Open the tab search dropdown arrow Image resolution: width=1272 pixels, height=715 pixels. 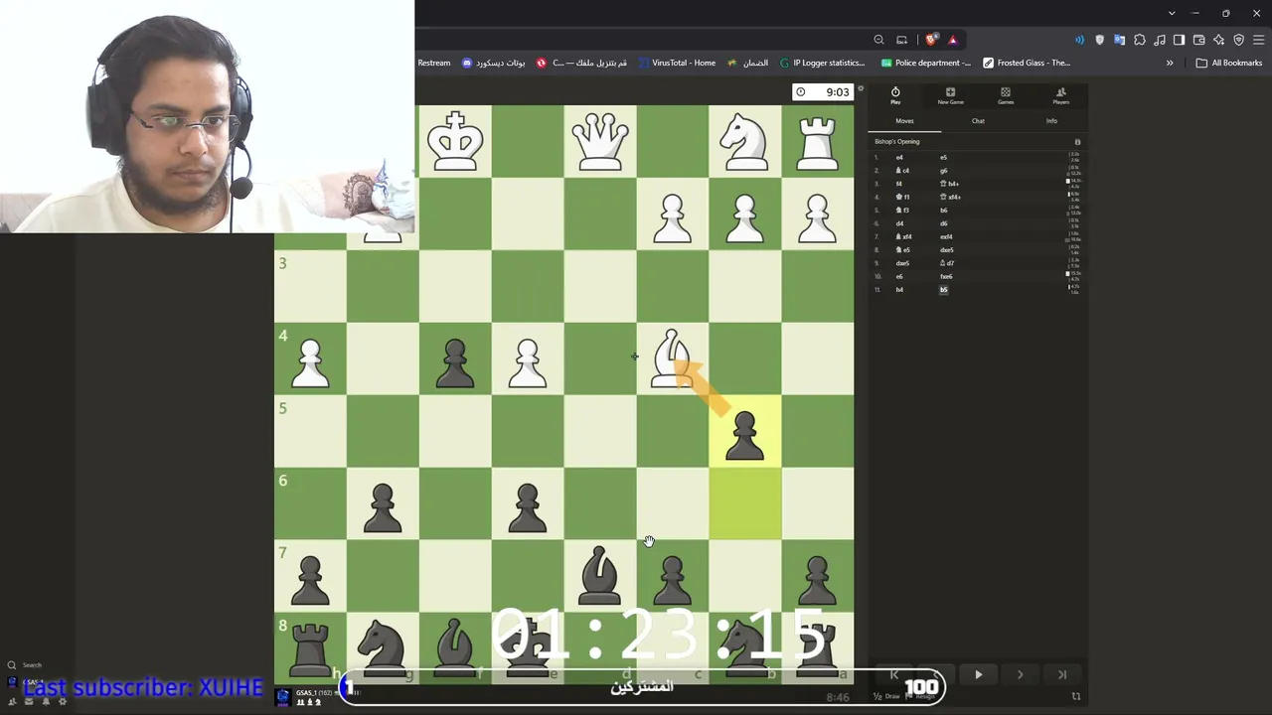tap(1172, 13)
